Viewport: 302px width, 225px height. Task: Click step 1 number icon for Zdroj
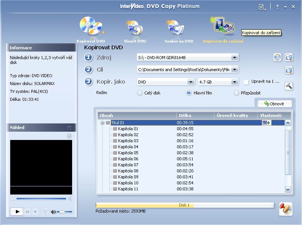point(88,58)
